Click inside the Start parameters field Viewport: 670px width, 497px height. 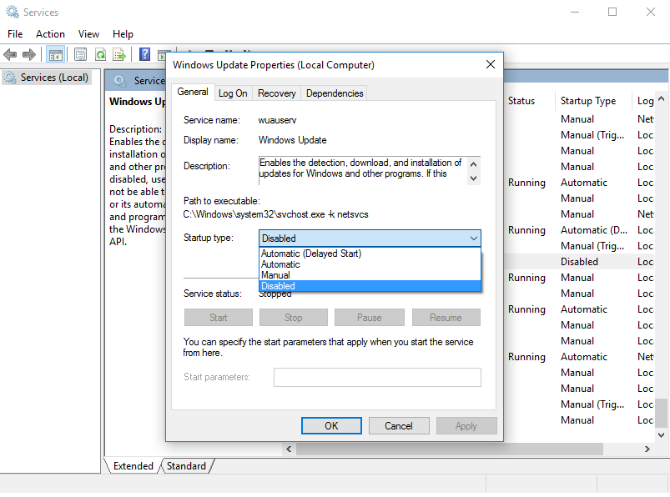[x=377, y=377]
